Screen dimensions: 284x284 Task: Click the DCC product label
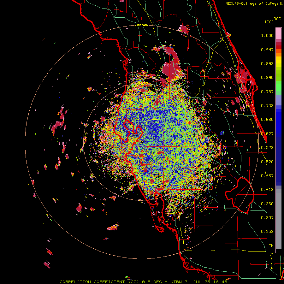click(277, 19)
